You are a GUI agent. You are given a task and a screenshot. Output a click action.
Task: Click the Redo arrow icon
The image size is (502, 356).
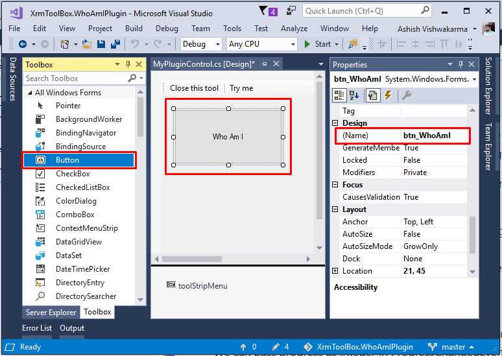(x=158, y=44)
